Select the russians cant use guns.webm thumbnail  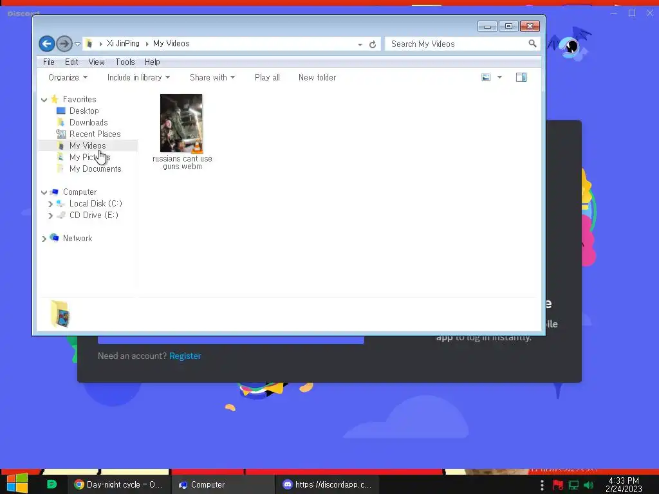(181, 123)
